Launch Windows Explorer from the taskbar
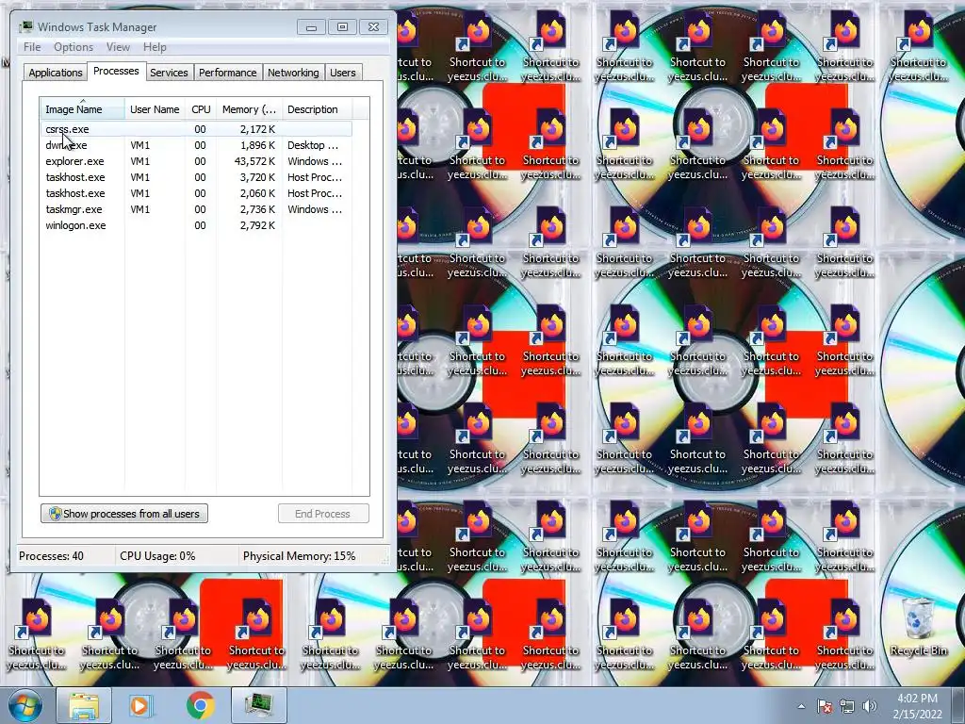The height and width of the screenshot is (724, 965). [84, 705]
